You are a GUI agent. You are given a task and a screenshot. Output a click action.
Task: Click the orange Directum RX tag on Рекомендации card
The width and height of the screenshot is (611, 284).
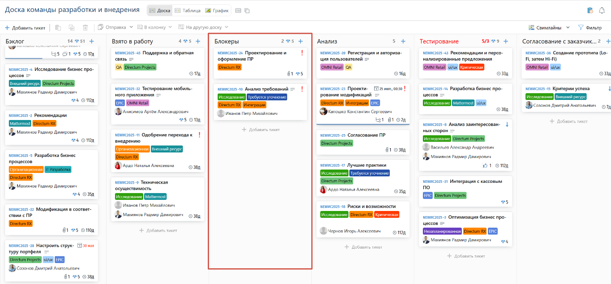coord(44,123)
